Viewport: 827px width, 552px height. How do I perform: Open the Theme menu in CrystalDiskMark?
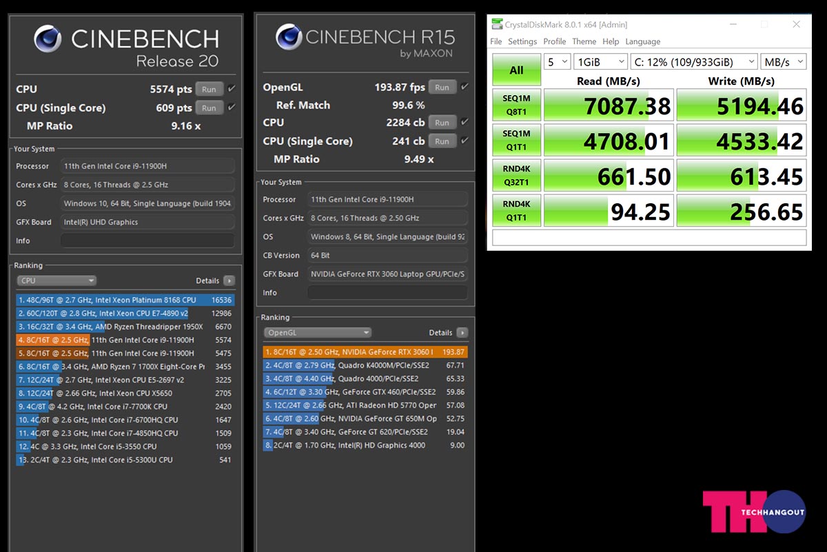click(584, 41)
